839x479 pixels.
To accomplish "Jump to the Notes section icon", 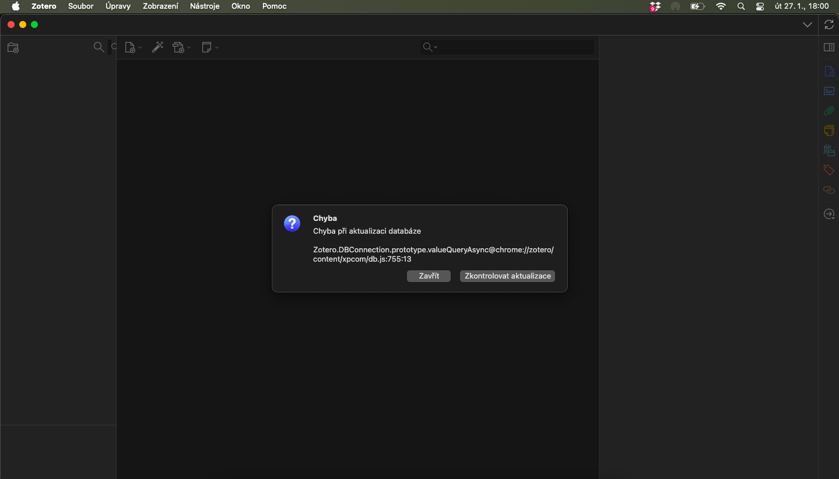I will pyautogui.click(x=829, y=131).
